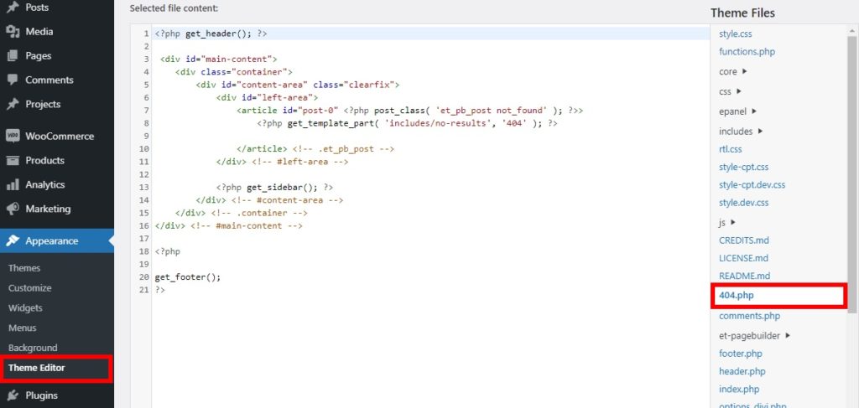Image resolution: width=859 pixels, height=408 pixels.
Task: Open Widgets submenu item
Action: (x=25, y=308)
